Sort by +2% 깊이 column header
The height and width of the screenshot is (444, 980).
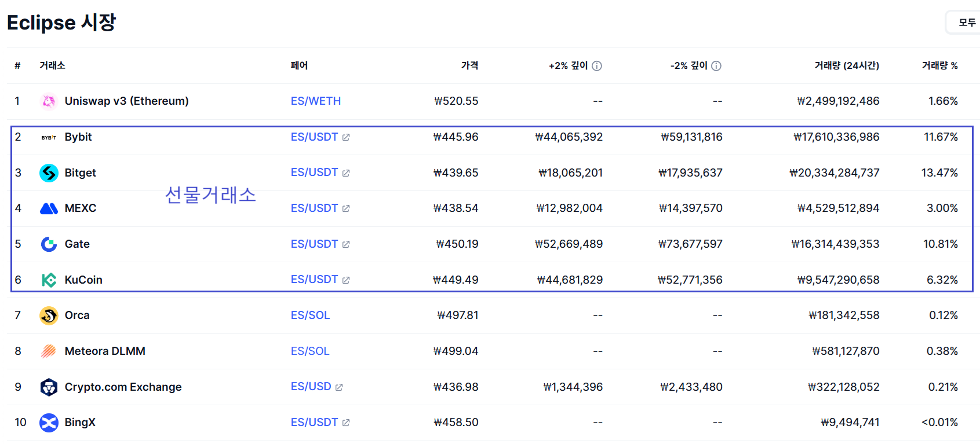(x=569, y=65)
